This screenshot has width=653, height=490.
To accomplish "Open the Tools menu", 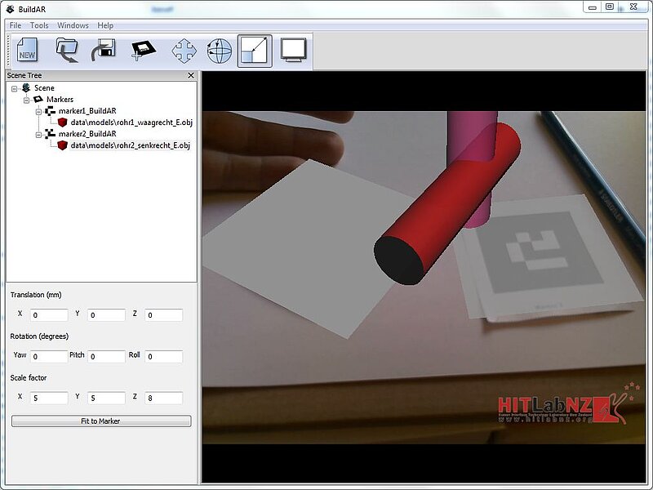I will click(39, 25).
